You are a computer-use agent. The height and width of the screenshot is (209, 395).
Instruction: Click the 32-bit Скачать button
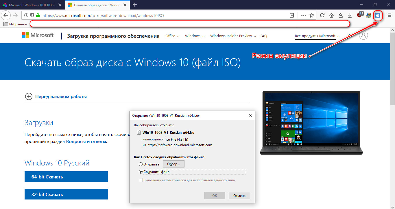click(x=66, y=194)
